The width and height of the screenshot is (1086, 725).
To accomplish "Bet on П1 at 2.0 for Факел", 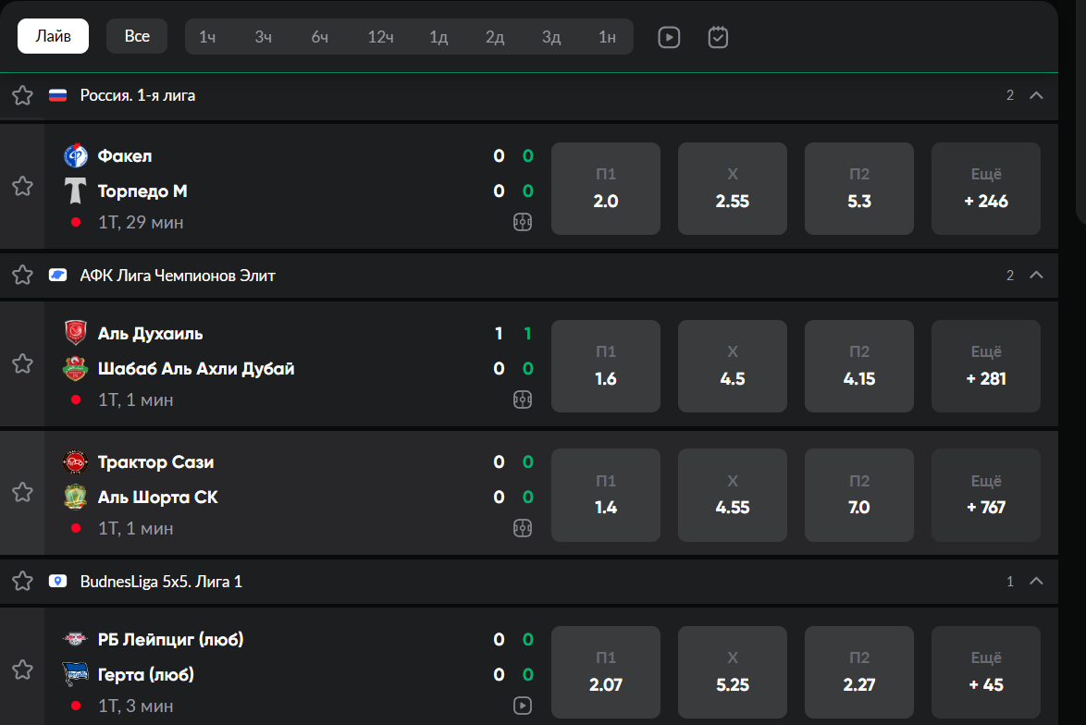I will pyautogui.click(x=606, y=189).
